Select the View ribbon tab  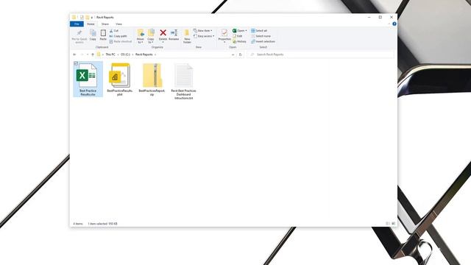click(x=118, y=24)
